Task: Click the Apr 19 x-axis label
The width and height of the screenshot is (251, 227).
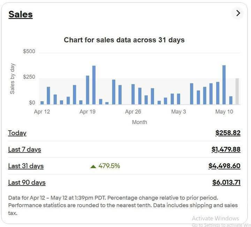Action: pyautogui.click(x=88, y=112)
